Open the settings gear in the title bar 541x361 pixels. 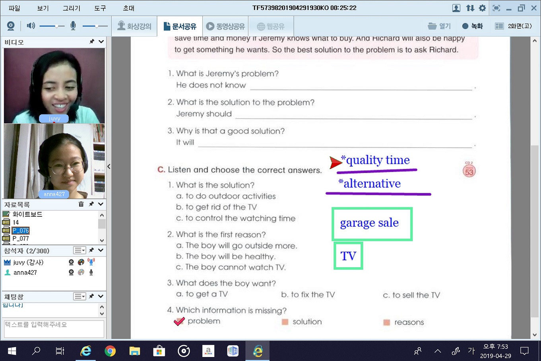coord(482,8)
